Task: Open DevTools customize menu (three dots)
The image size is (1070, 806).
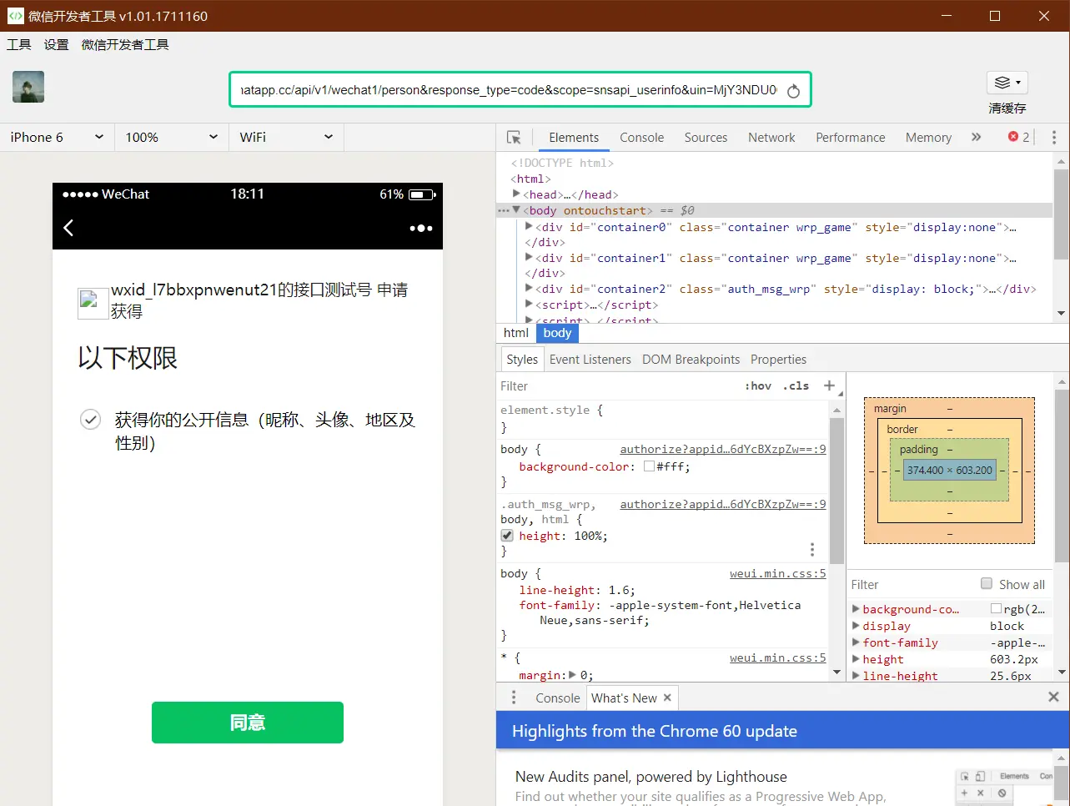Action: pos(1054,138)
